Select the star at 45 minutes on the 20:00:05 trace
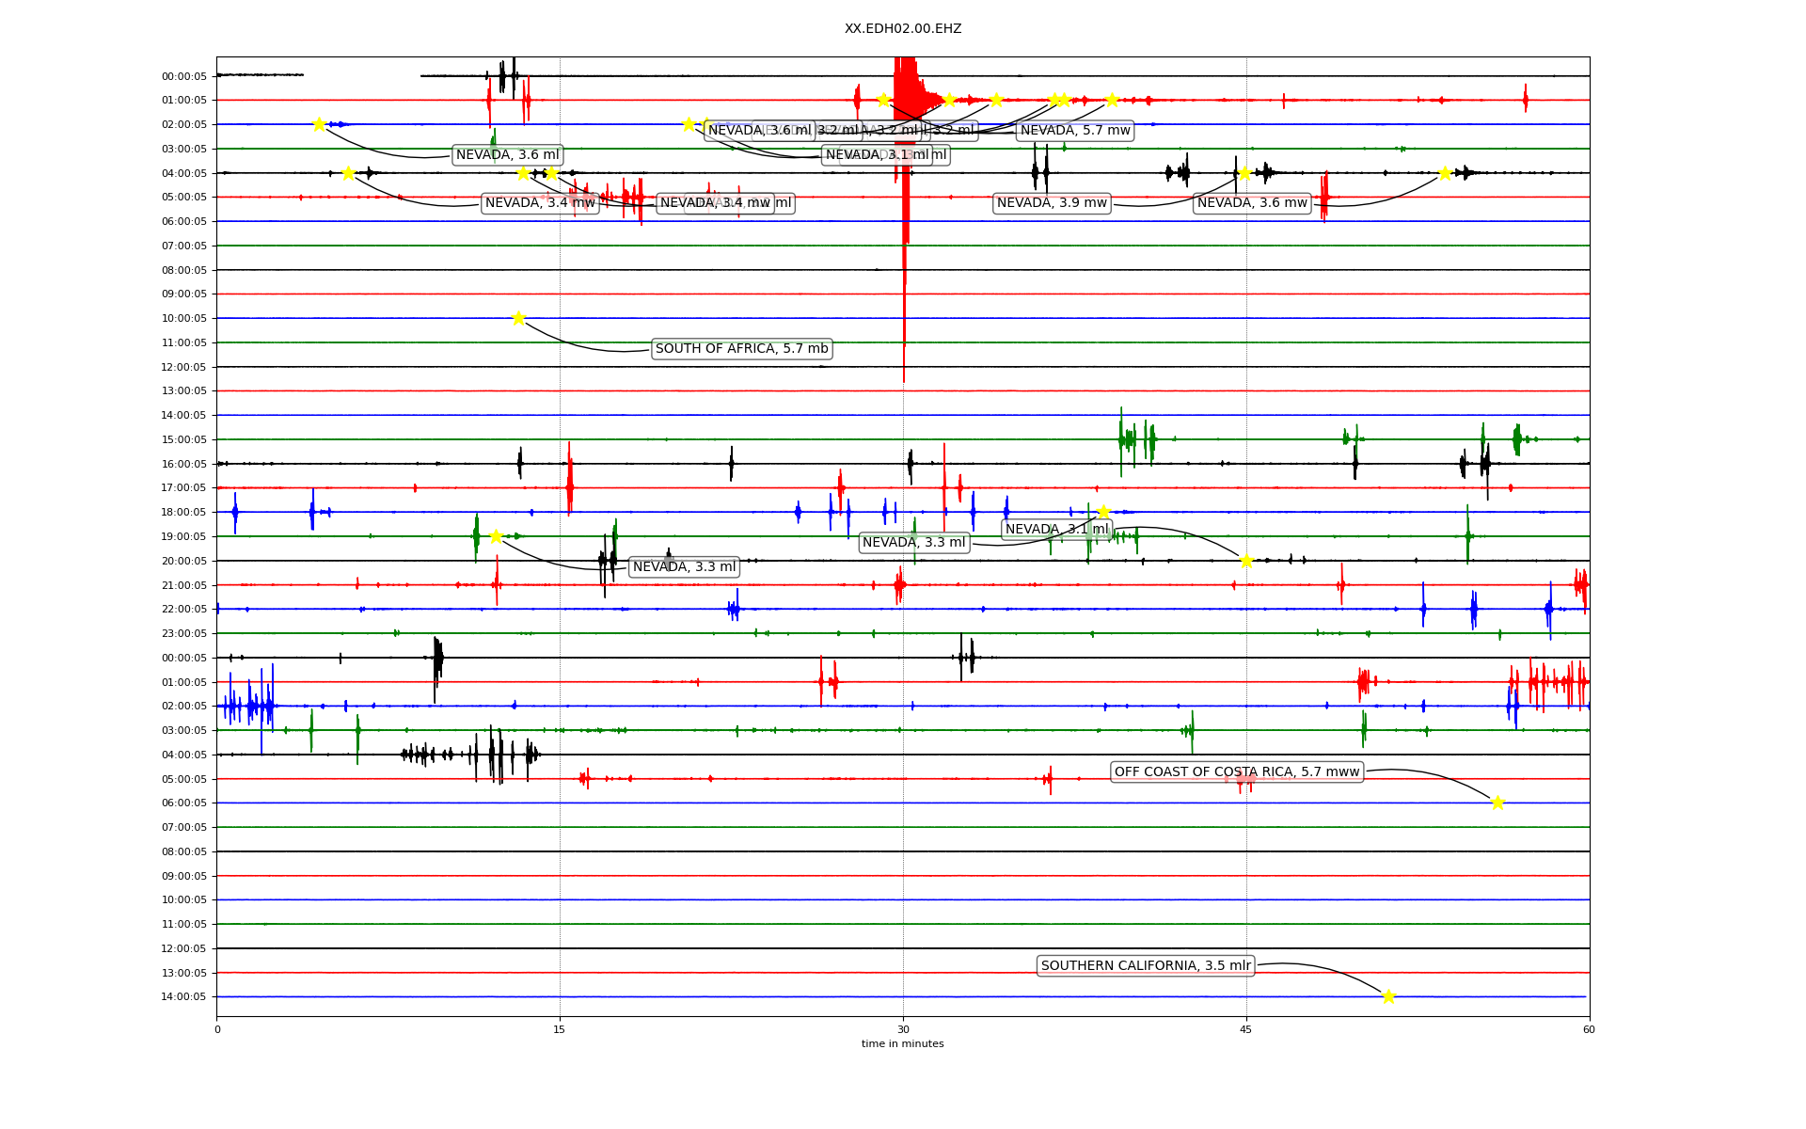The width and height of the screenshot is (1806, 1129). click(x=1246, y=561)
